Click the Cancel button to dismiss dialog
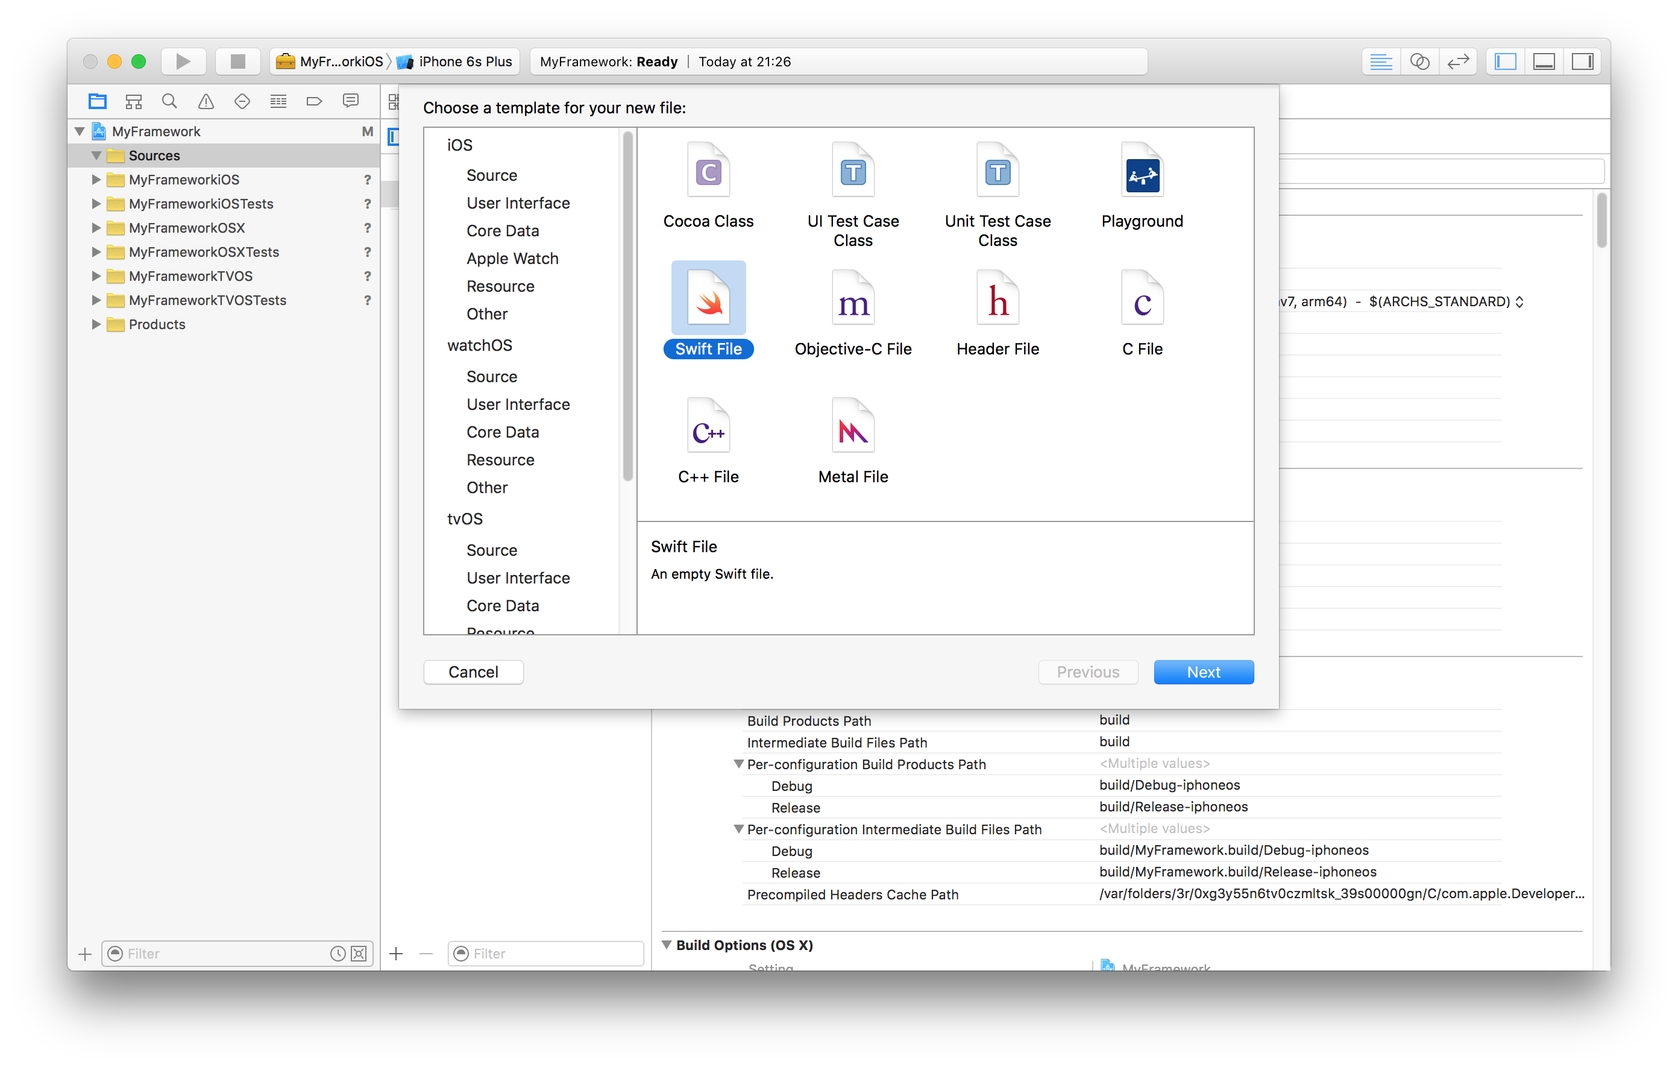This screenshot has width=1678, height=1067. point(473,672)
